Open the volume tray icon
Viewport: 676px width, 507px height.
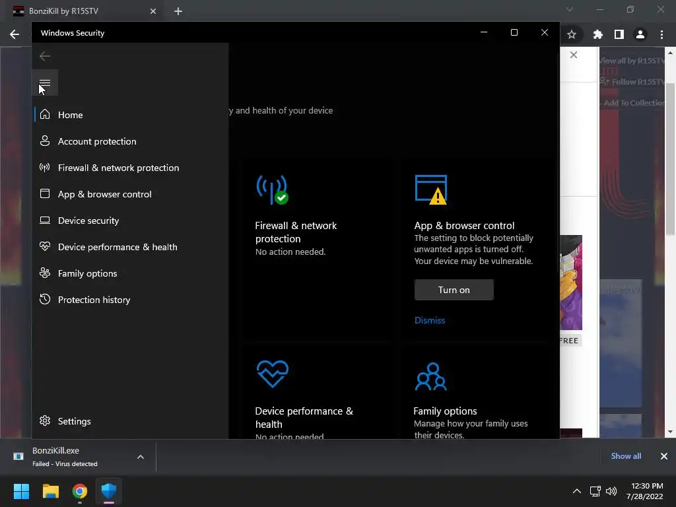tap(611, 491)
